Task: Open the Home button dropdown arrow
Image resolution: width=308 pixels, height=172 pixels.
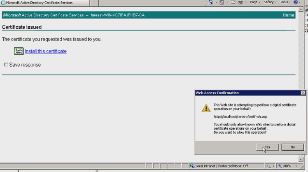Action: (216, 2)
